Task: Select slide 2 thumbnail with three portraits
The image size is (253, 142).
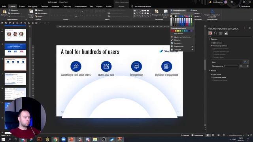Action: pyautogui.click(x=15, y=35)
